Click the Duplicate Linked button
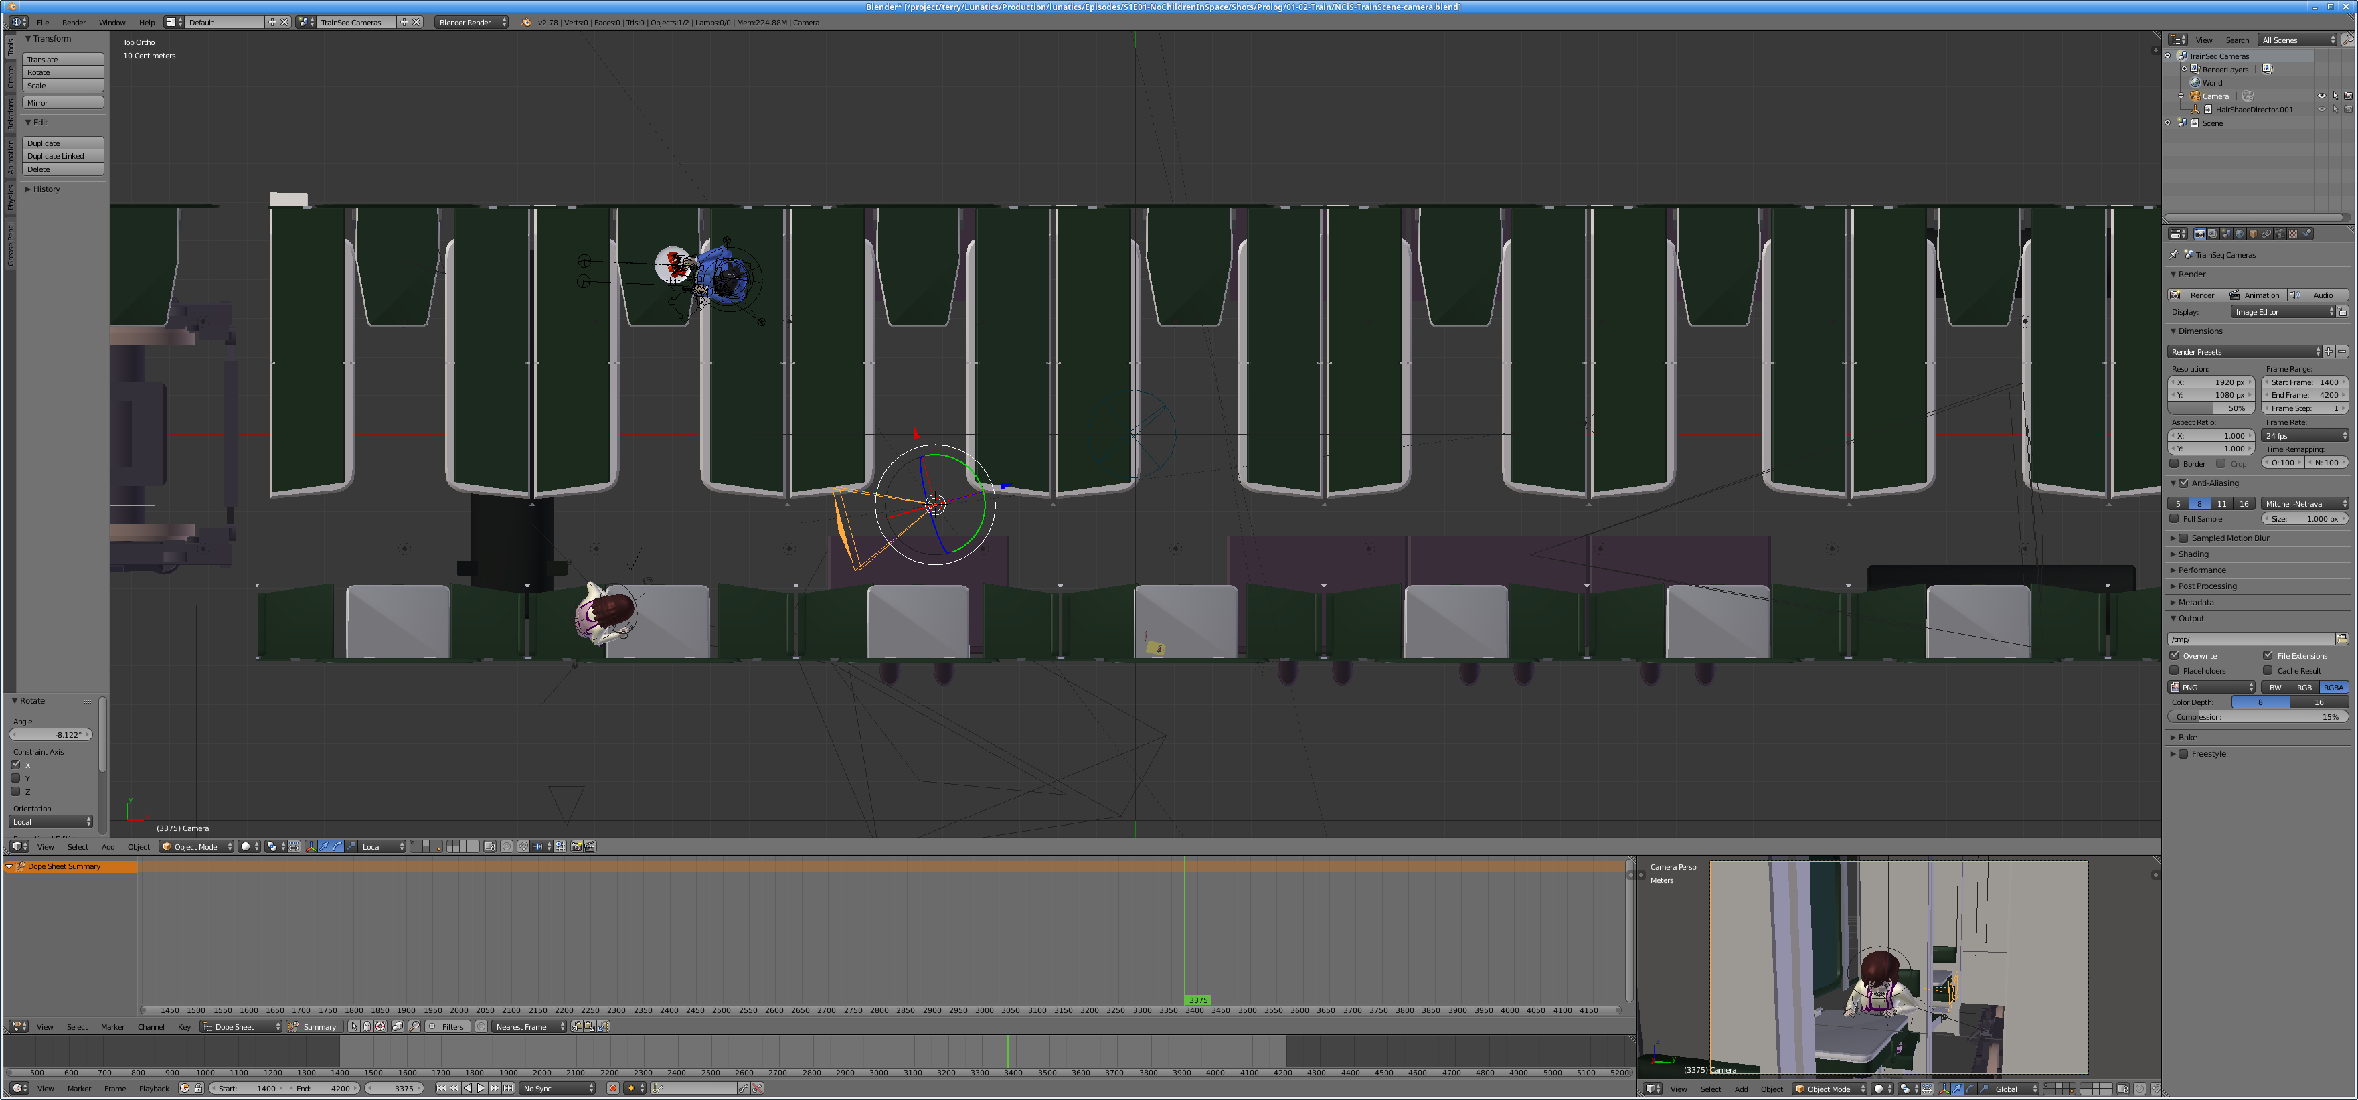The width and height of the screenshot is (2358, 1100). click(x=62, y=156)
